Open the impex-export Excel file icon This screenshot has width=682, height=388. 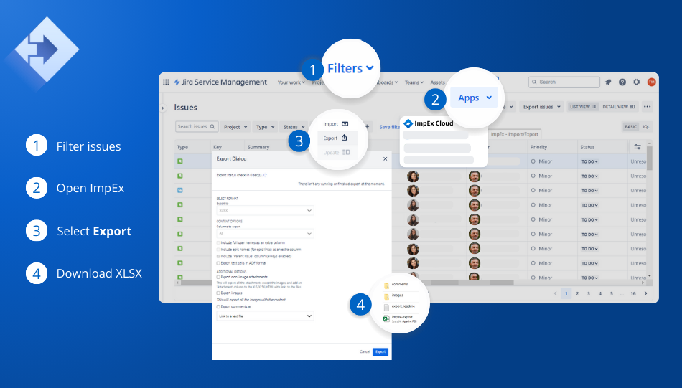coord(386,318)
